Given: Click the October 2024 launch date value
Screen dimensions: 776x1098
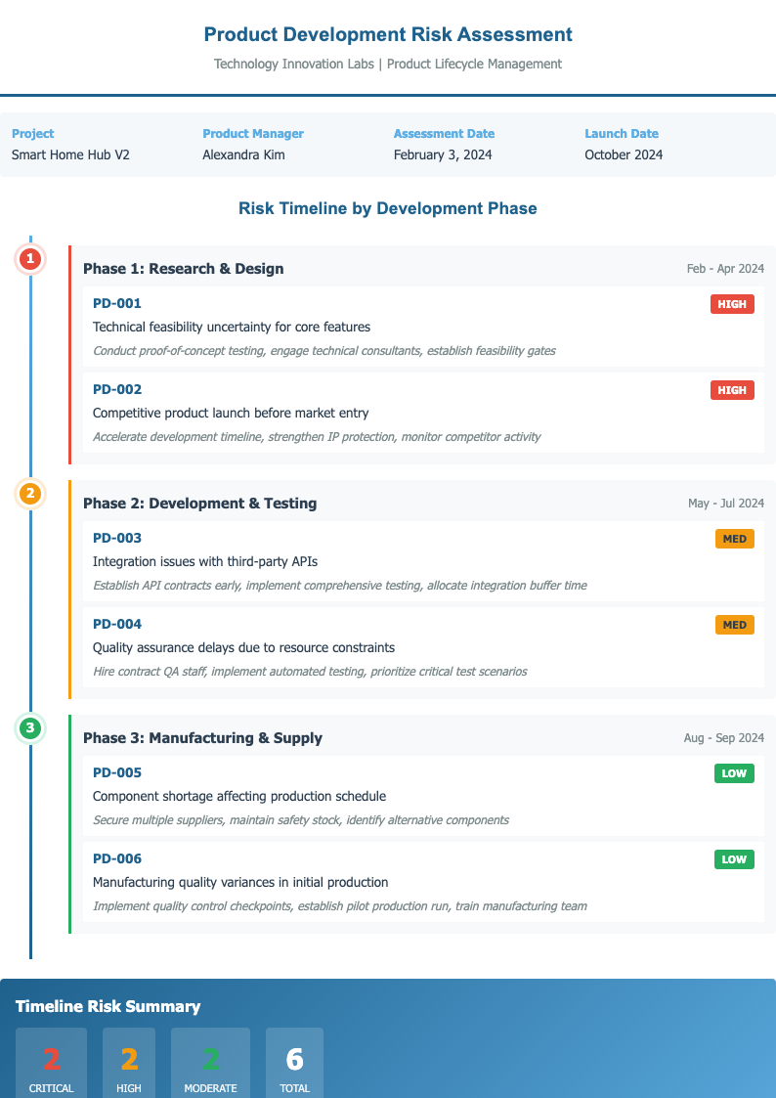Looking at the screenshot, I should (624, 154).
